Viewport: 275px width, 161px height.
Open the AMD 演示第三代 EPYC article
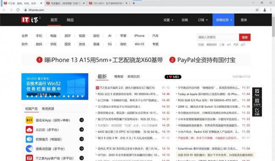point(129,131)
